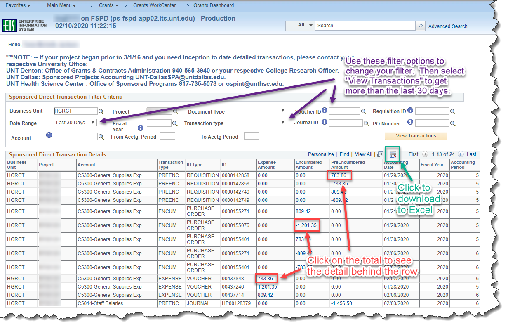Image resolution: width=508 pixels, height=329 pixels.
Task: Open the transaction grid in a new window
Action: [x=380, y=154]
